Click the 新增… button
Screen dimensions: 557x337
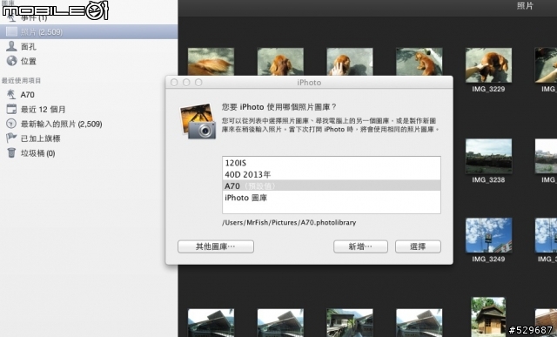[x=360, y=246]
